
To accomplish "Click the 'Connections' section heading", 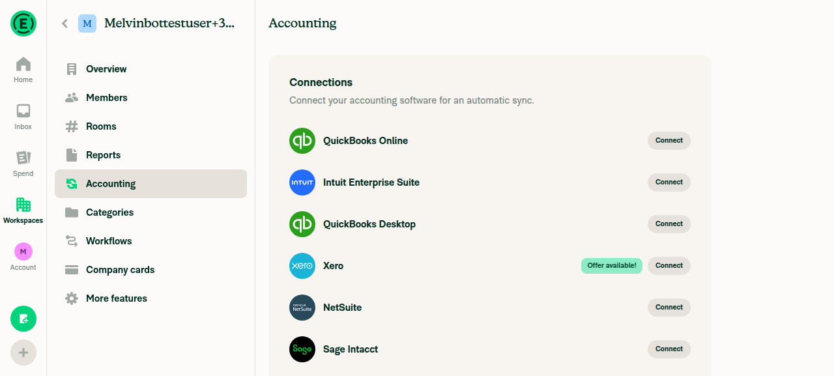I will [321, 82].
